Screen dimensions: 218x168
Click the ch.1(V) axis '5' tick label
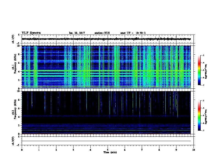(19, 35)
